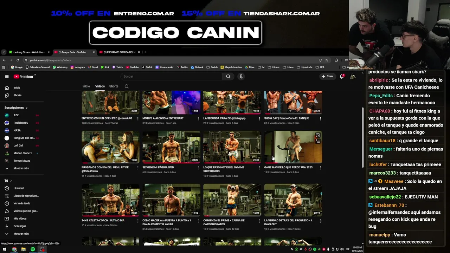Open the account avatar menu
This screenshot has width=450, height=253.
pyautogui.click(x=353, y=76)
